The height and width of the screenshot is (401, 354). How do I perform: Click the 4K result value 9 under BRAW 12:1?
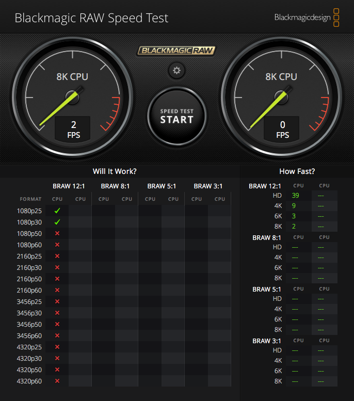(294, 206)
